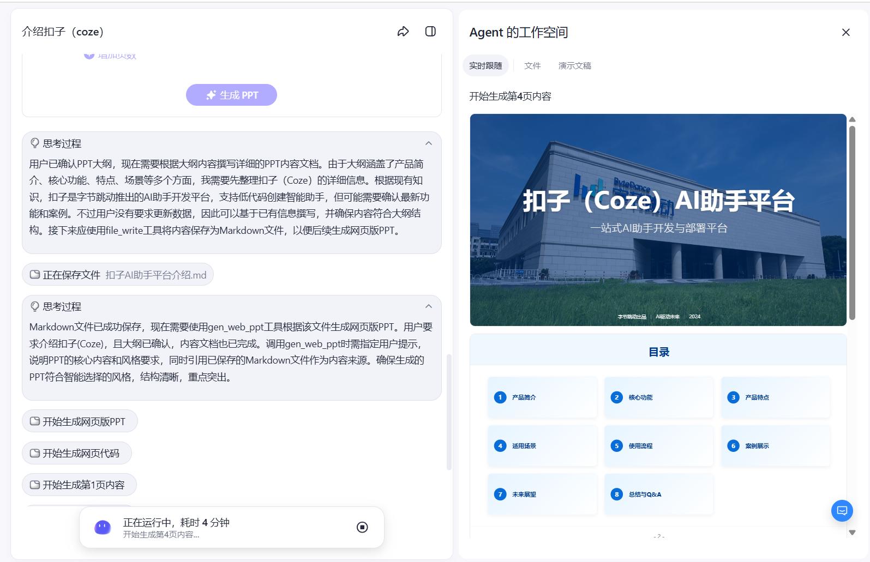Click the 生成 PPT button
The image size is (870, 562).
coord(231,95)
